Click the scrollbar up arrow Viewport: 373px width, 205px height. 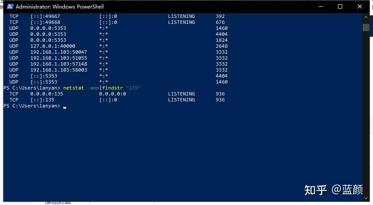(366, 17)
